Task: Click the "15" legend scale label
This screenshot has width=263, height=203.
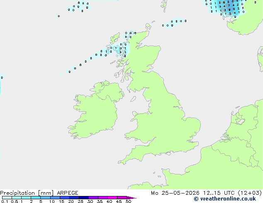Action: click(x=61, y=201)
